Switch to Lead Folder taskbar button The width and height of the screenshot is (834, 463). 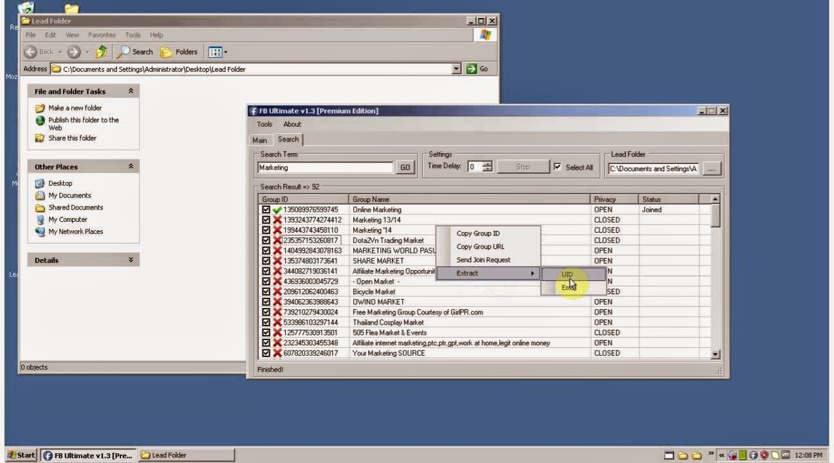(x=186, y=455)
